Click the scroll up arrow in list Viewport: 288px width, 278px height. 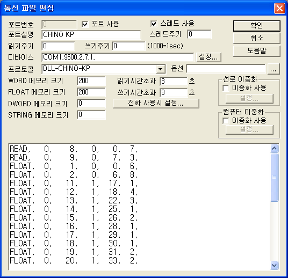274,148
